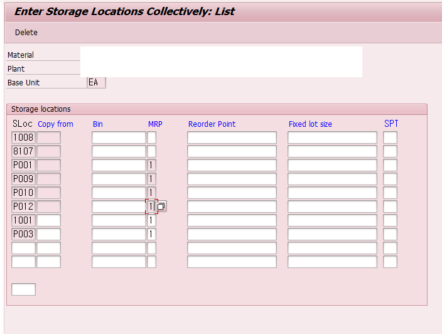Click the Fixed lot size field in row P010

pos(332,193)
